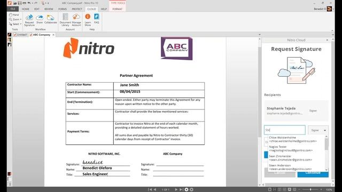Open the Collaborate tool
Screen dimensions: 342x192
[50, 19]
